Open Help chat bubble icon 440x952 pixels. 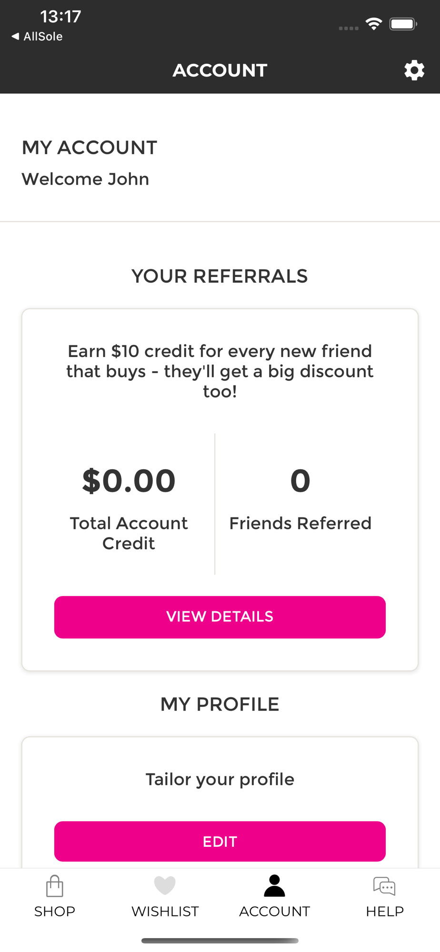pos(384,886)
